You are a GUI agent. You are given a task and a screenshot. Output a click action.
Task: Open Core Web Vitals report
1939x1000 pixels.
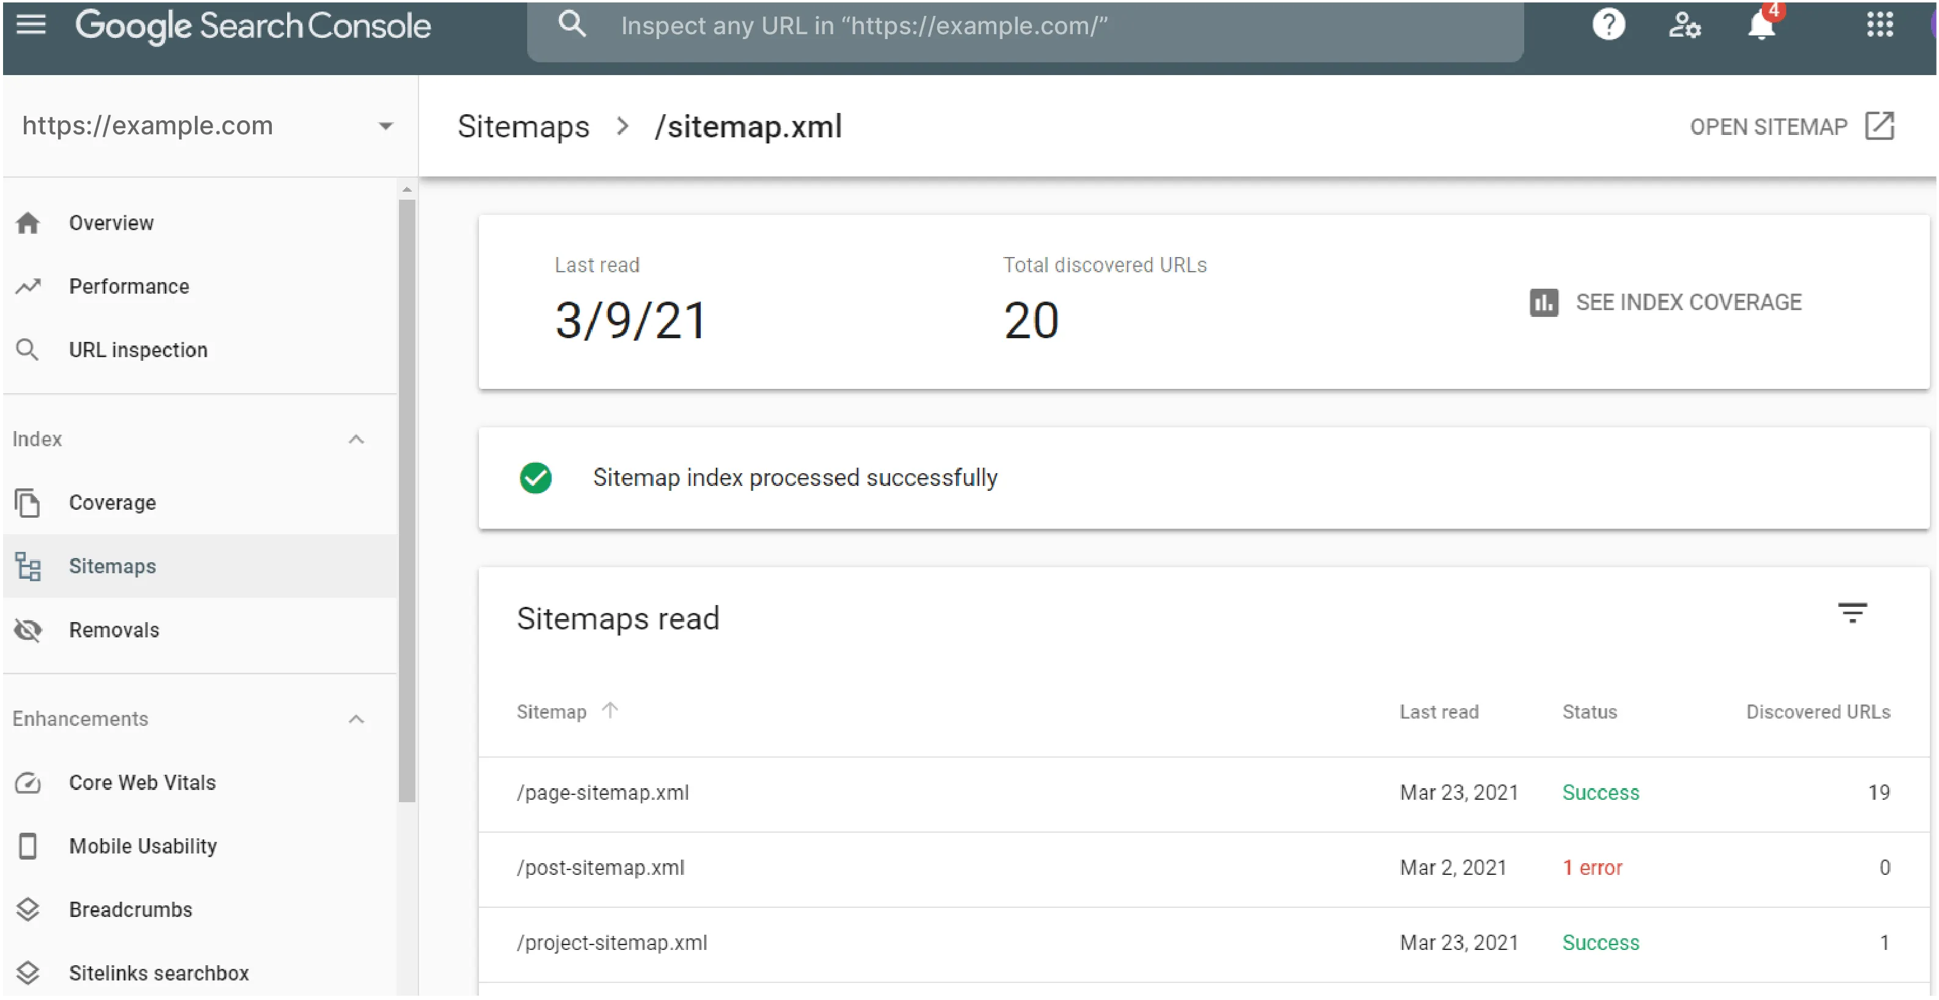(142, 783)
